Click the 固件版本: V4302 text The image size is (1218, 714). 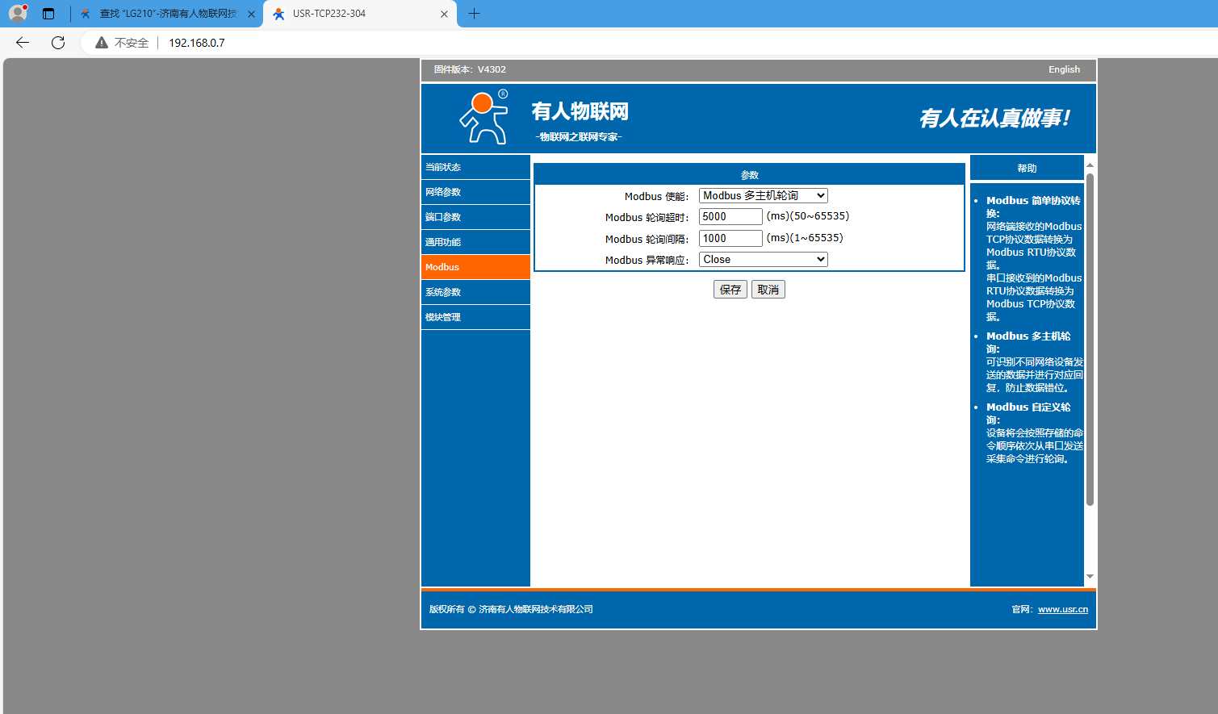pos(470,69)
